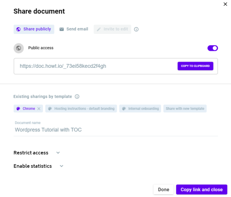Click Copy link and close
This screenshot has height=197, width=231.
pyautogui.click(x=201, y=190)
